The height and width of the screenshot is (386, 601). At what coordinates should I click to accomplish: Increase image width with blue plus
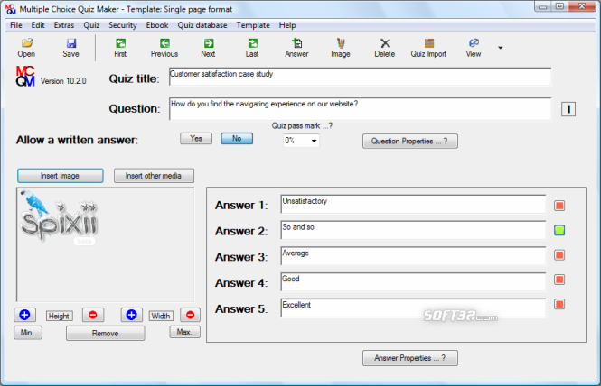[x=131, y=315]
